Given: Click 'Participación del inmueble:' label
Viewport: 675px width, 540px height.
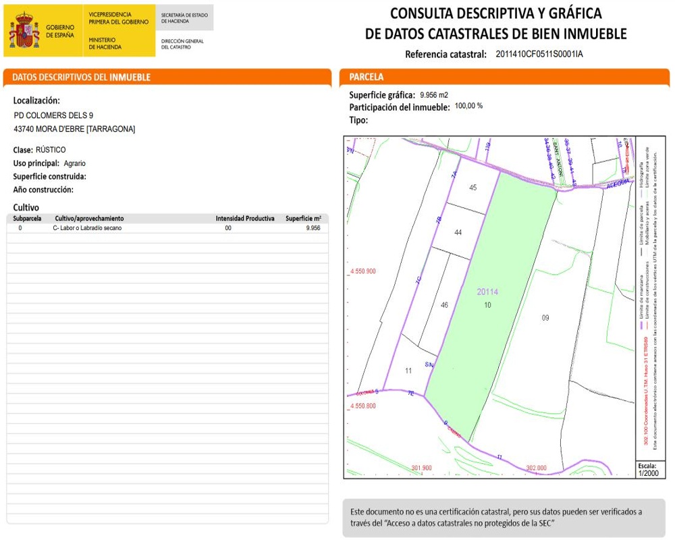Looking at the screenshot, I should 399,107.
